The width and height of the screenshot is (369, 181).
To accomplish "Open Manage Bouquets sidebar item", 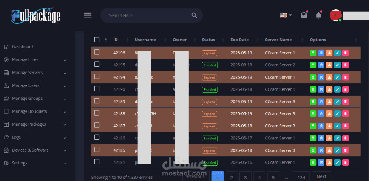I will [x=29, y=111].
